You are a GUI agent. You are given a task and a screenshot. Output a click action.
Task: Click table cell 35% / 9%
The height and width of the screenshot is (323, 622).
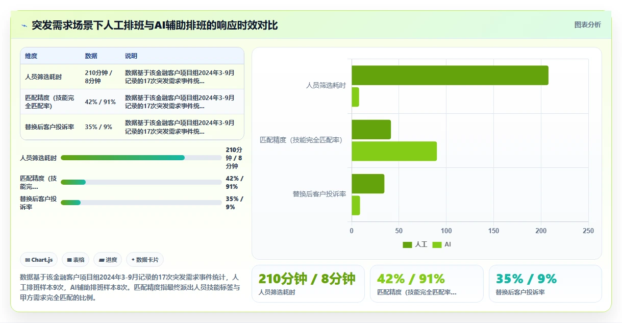tap(98, 127)
